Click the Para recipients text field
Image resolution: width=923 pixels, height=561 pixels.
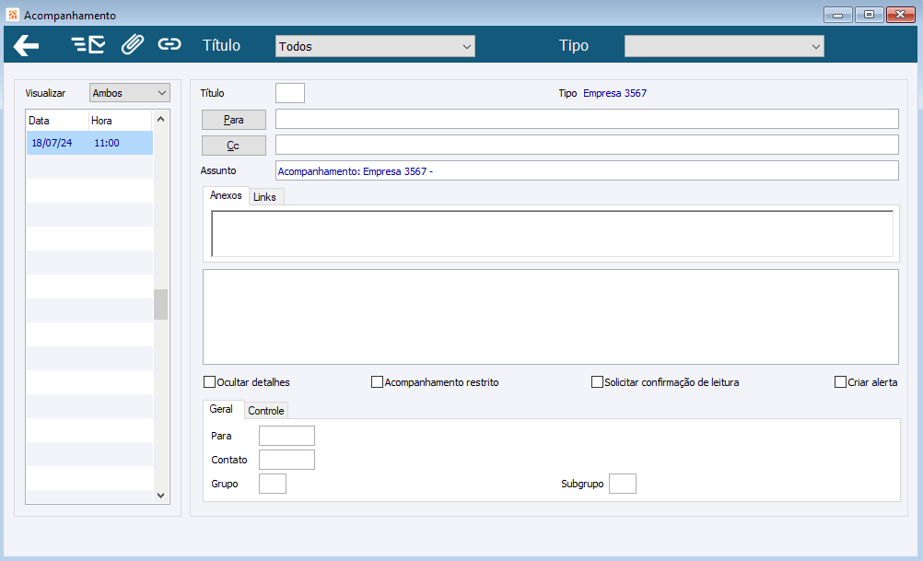587,119
